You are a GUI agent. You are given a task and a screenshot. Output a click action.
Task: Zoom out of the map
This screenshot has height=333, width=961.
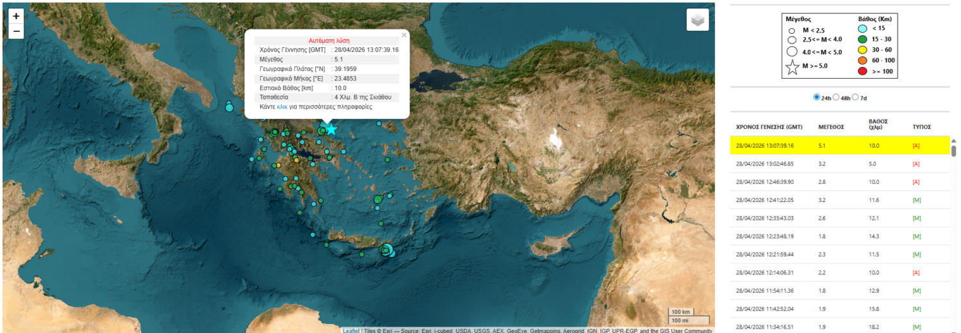coord(16,31)
